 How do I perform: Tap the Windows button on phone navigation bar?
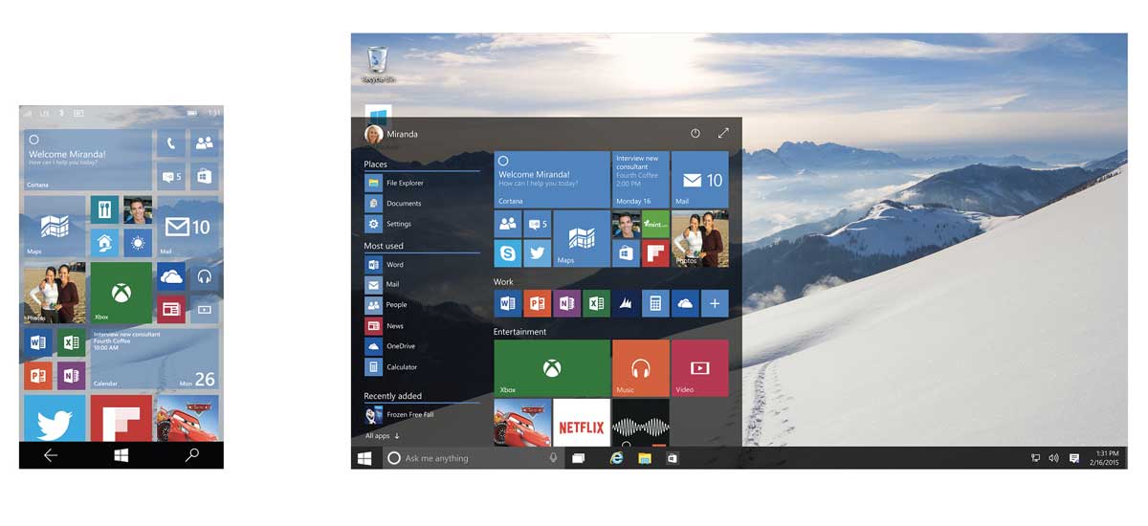(121, 456)
